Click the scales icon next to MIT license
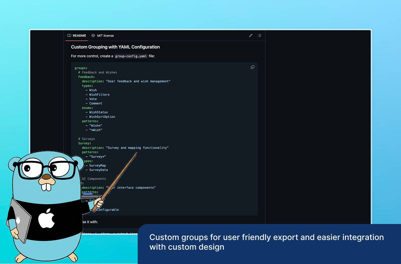This screenshot has width=401, height=264. [94, 35]
